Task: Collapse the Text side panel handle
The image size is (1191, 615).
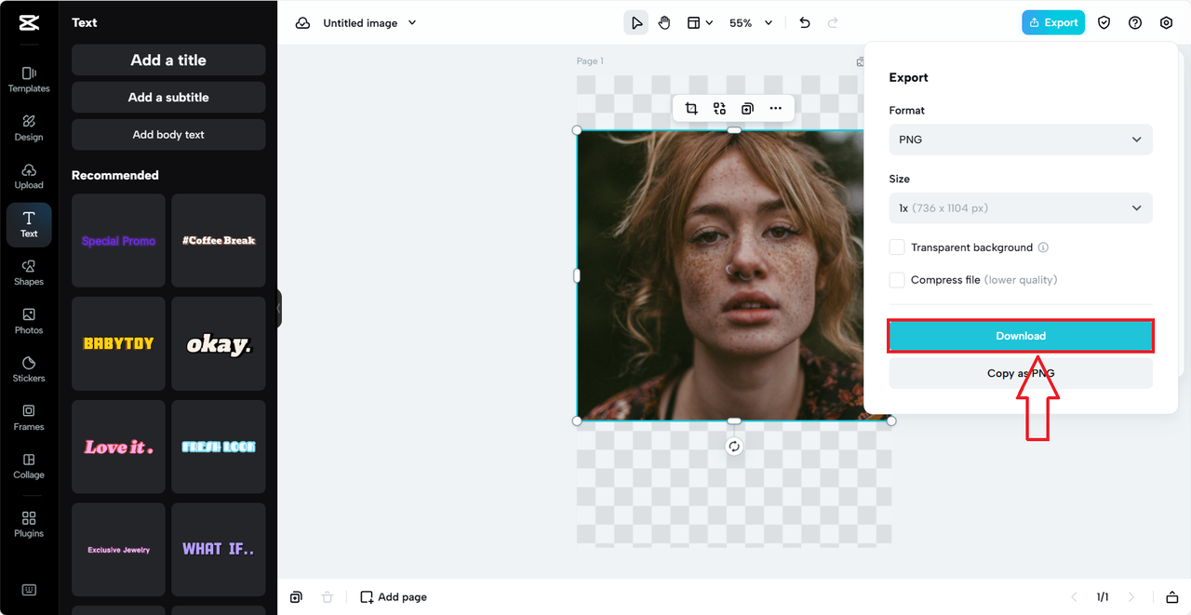Action: (278, 308)
